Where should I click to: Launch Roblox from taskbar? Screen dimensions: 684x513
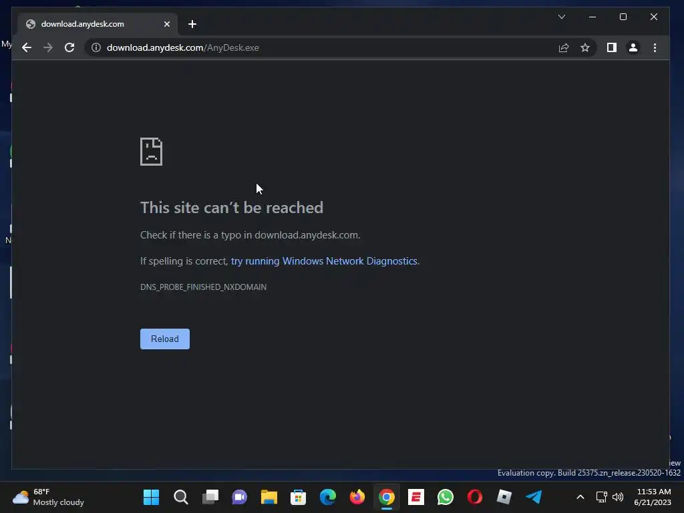[504, 497]
